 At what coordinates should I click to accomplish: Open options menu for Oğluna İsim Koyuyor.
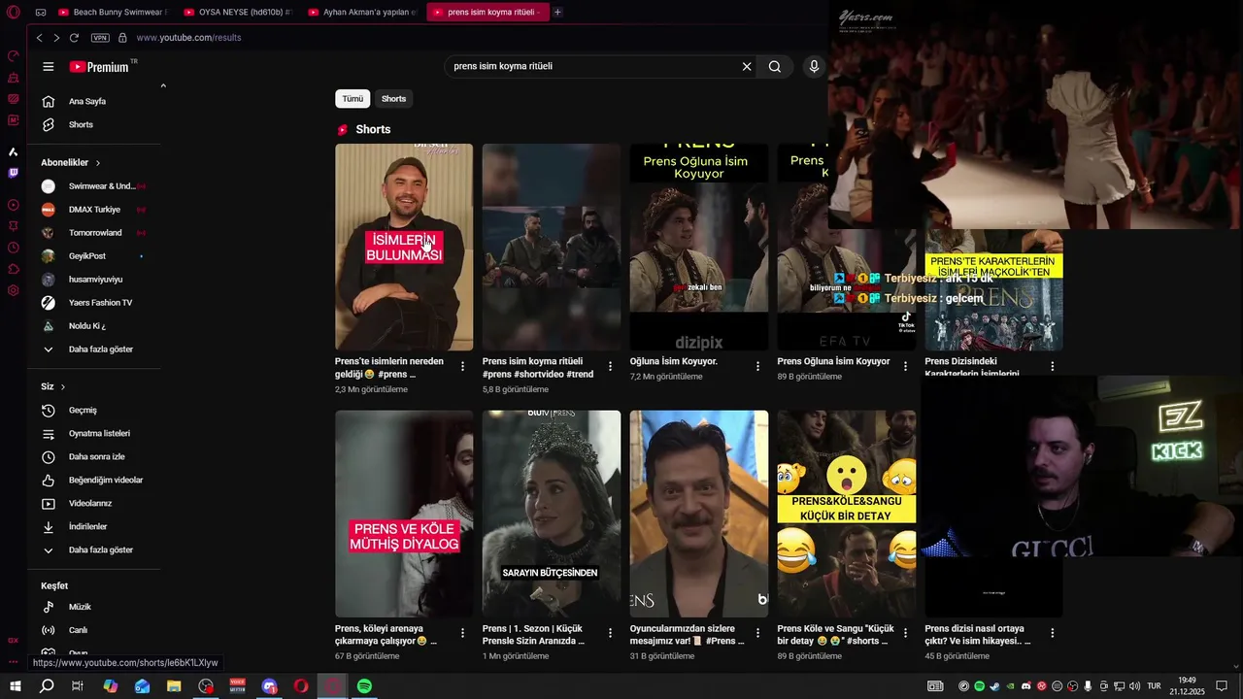pyautogui.click(x=757, y=366)
